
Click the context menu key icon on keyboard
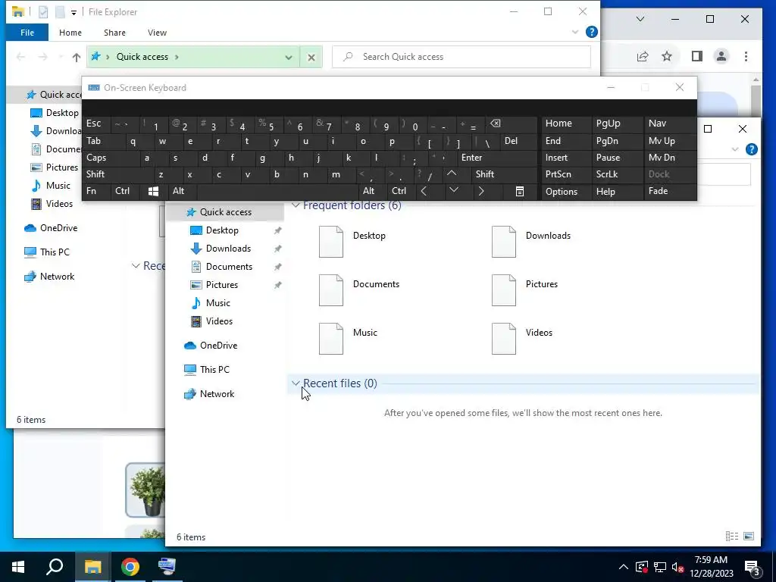(x=519, y=192)
